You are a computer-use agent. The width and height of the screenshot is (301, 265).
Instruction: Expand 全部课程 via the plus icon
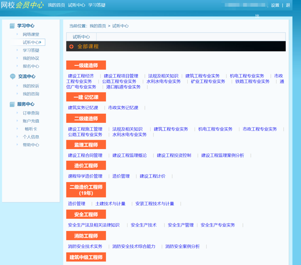click(x=71, y=46)
